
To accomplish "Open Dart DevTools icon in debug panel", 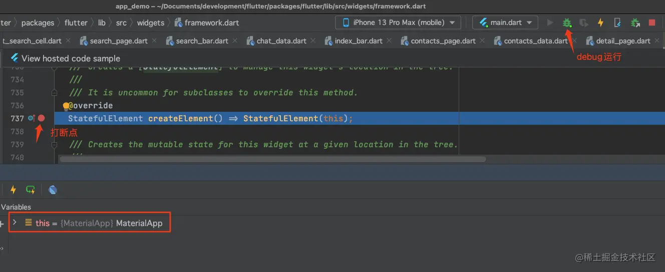I will coord(53,190).
